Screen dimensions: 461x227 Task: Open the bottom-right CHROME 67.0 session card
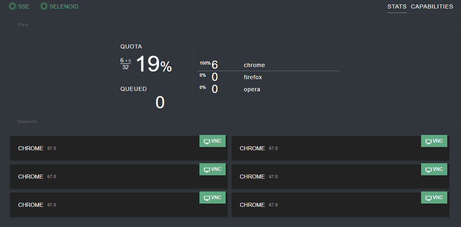click(x=340, y=205)
